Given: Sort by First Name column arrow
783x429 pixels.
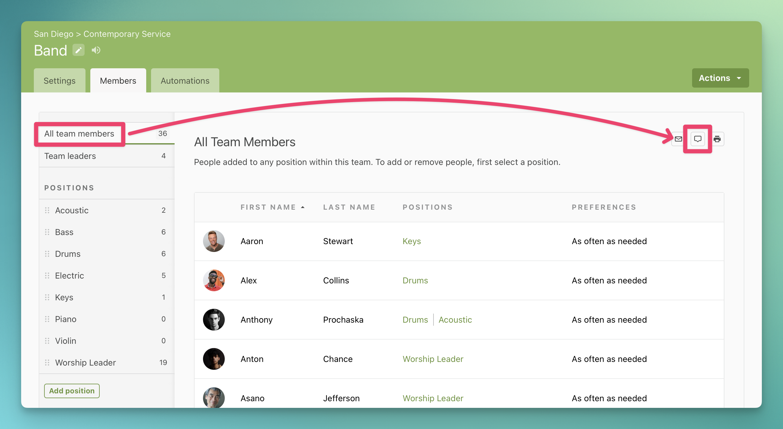Looking at the screenshot, I should pyautogui.click(x=303, y=207).
